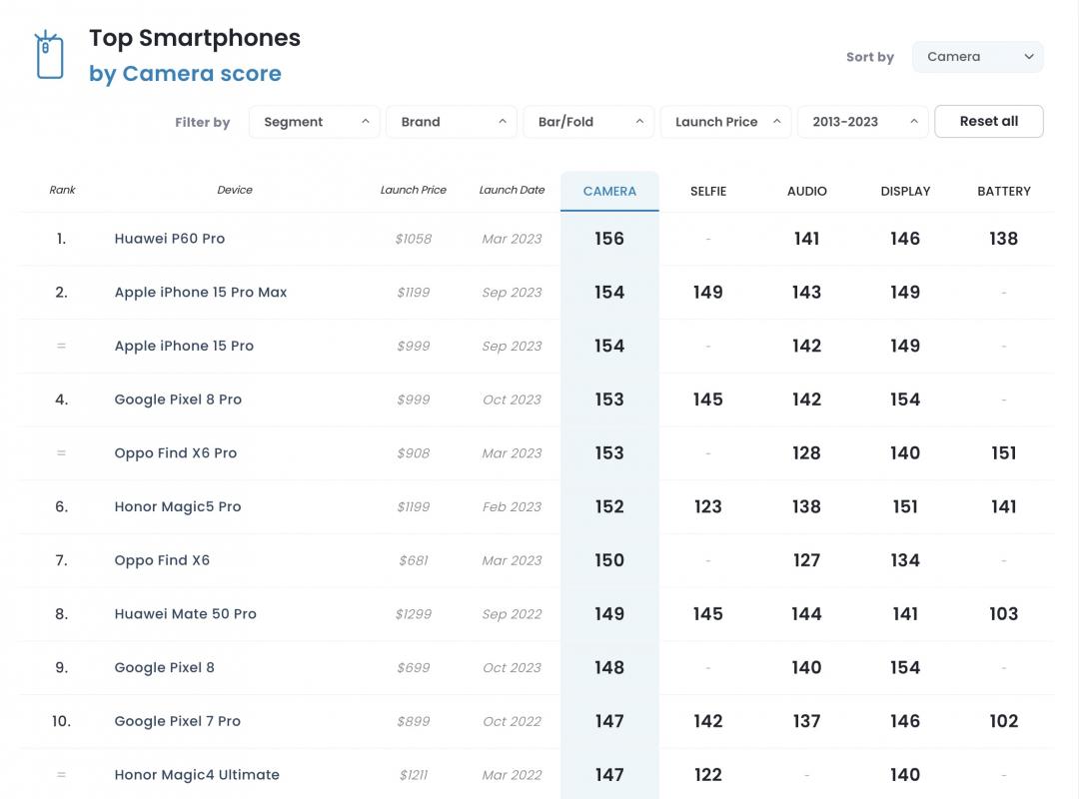The image size is (1079, 799).
Task: Click Oppo Find X6 Pro audio score 128
Action: point(806,453)
